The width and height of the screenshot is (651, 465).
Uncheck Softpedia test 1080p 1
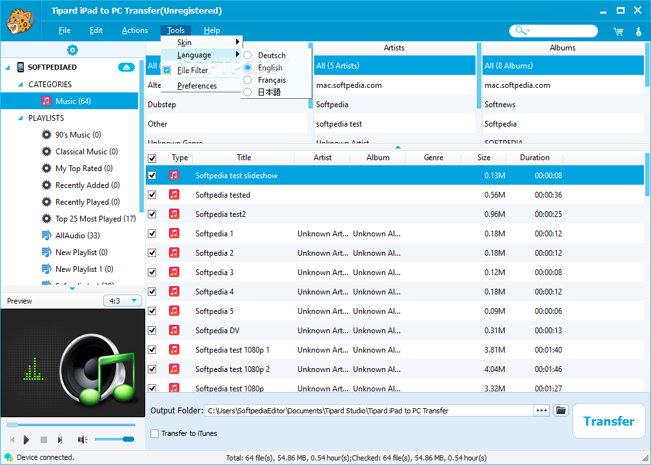pyautogui.click(x=152, y=349)
